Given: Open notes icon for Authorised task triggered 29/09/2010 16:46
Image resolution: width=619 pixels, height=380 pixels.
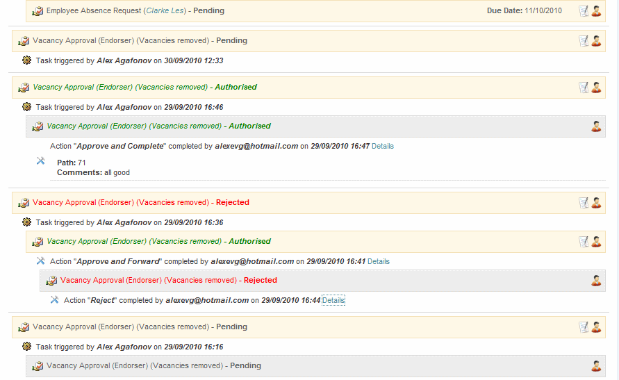Looking at the screenshot, I should (584, 88).
